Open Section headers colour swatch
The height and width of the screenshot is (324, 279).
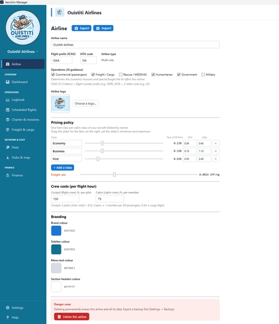click(56, 287)
